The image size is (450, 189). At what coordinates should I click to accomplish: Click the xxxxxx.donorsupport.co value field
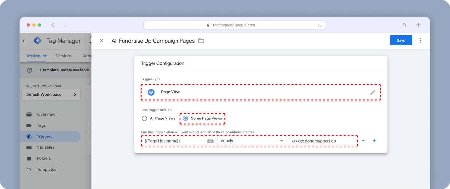(x=322, y=141)
